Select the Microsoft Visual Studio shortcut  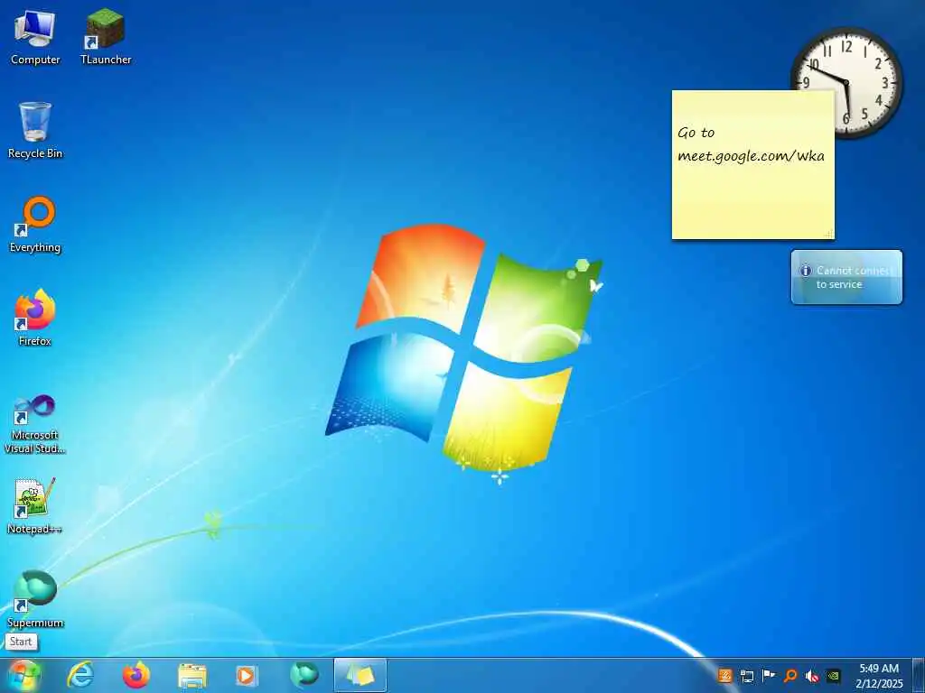[35, 424]
